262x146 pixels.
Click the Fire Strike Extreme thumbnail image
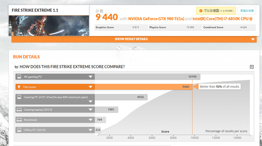[x=49, y=26]
